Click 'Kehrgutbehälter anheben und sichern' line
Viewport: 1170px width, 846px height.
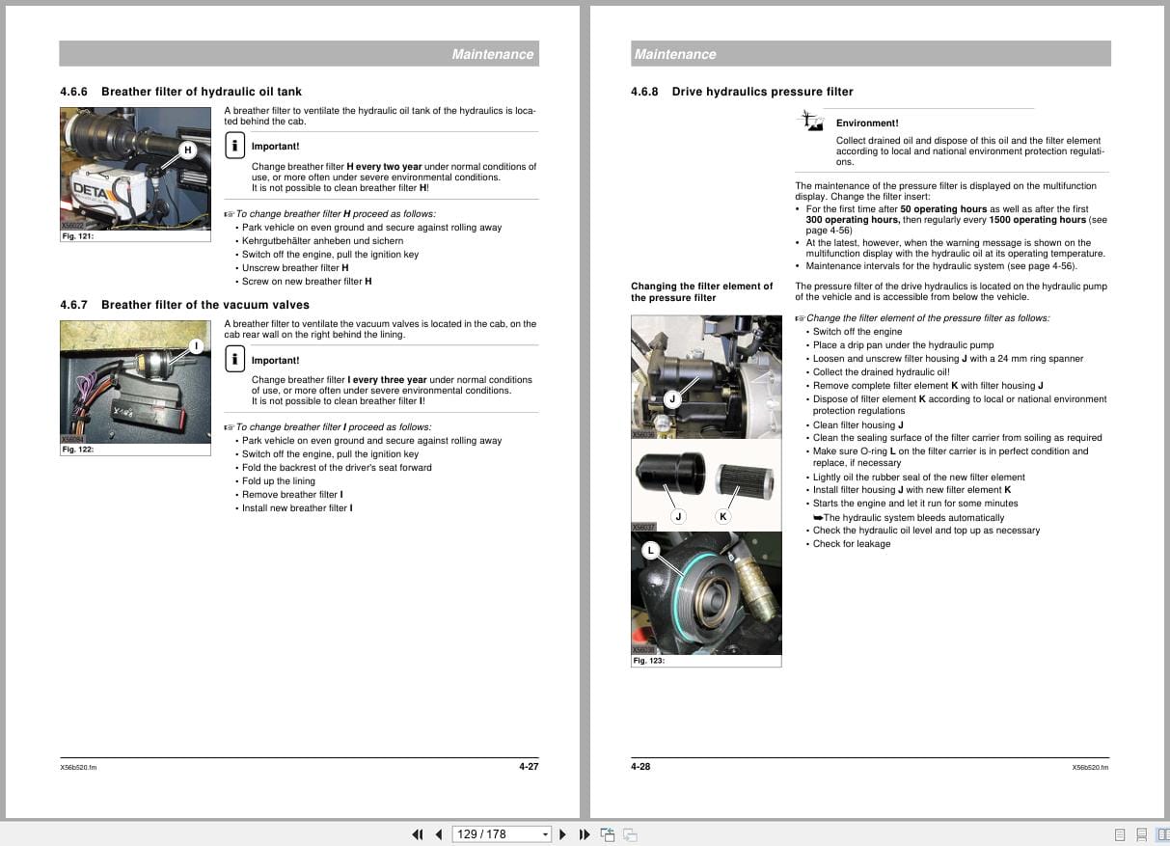pos(323,241)
